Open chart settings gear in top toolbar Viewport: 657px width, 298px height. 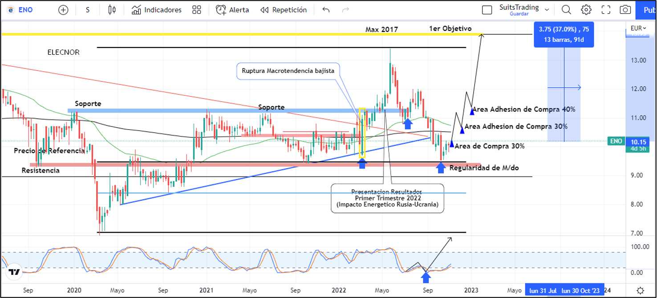pyautogui.click(x=586, y=10)
